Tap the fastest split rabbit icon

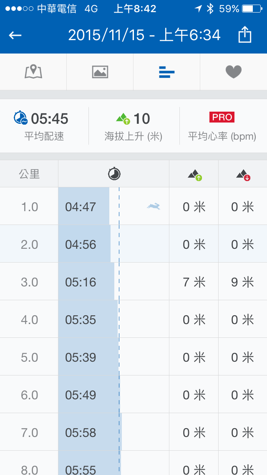coord(154,206)
